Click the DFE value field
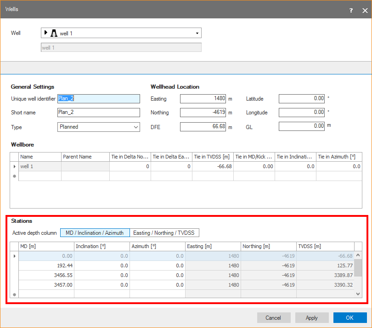The image size is (372, 328). click(x=203, y=127)
